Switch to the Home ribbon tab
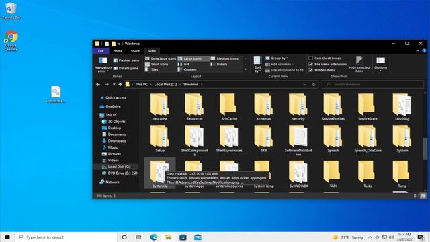 (x=118, y=51)
